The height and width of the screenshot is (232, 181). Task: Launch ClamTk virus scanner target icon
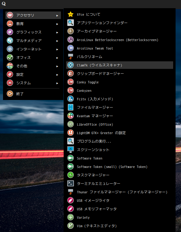[71, 65]
